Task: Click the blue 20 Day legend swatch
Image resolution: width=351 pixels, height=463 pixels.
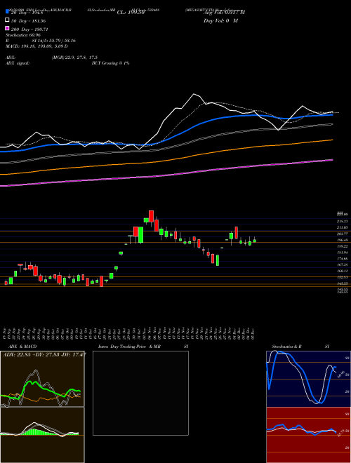Action: tap(8, 11)
